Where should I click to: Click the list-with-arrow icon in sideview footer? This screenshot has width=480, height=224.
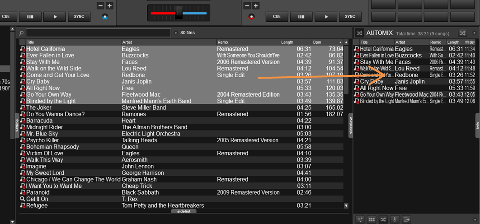406,219
